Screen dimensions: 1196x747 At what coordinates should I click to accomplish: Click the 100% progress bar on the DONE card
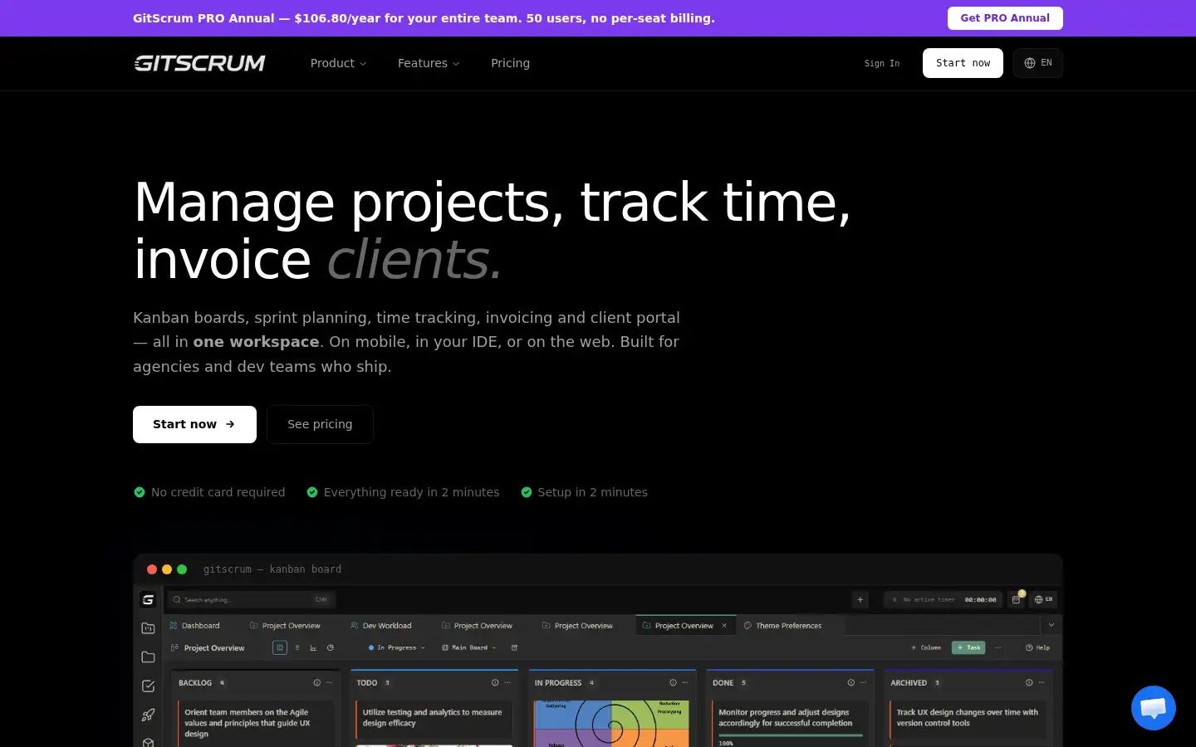coord(790,735)
